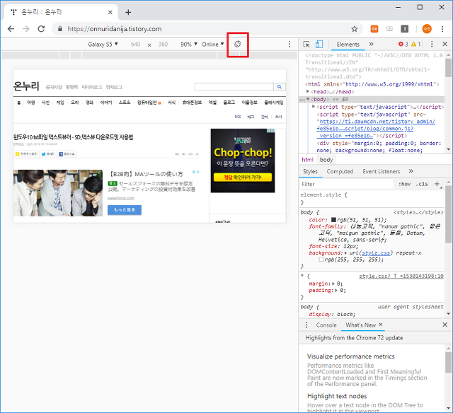Bookmark this page with star icon
453x413 pixels.
click(354, 29)
